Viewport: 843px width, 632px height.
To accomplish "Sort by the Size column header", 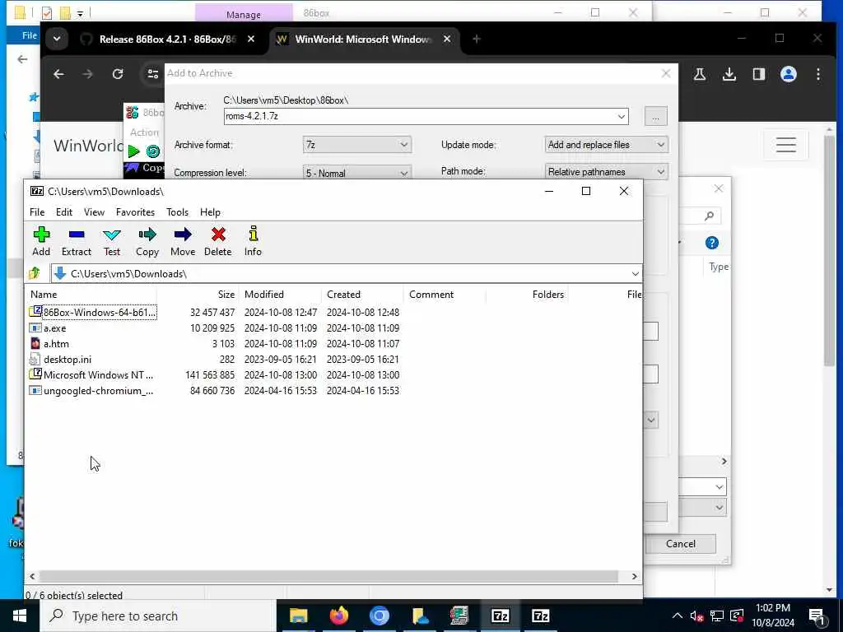I will point(198,295).
